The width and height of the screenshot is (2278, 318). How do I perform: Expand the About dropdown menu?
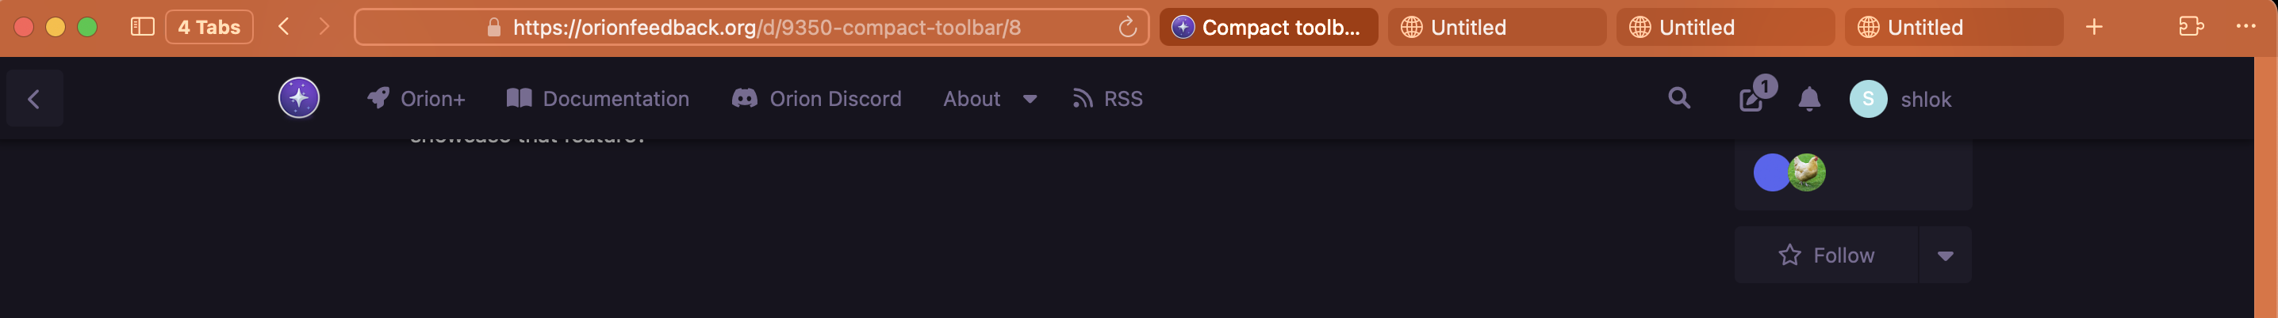pos(990,99)
